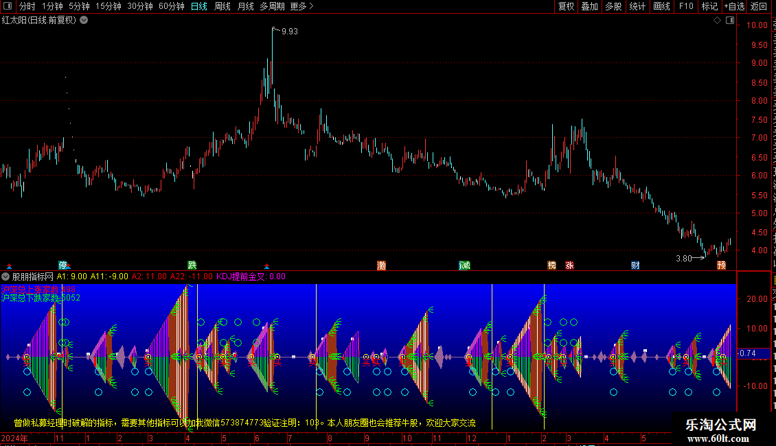Activate the 画线 drawing tools
This screenshot has width=776, height=446.
661,6
